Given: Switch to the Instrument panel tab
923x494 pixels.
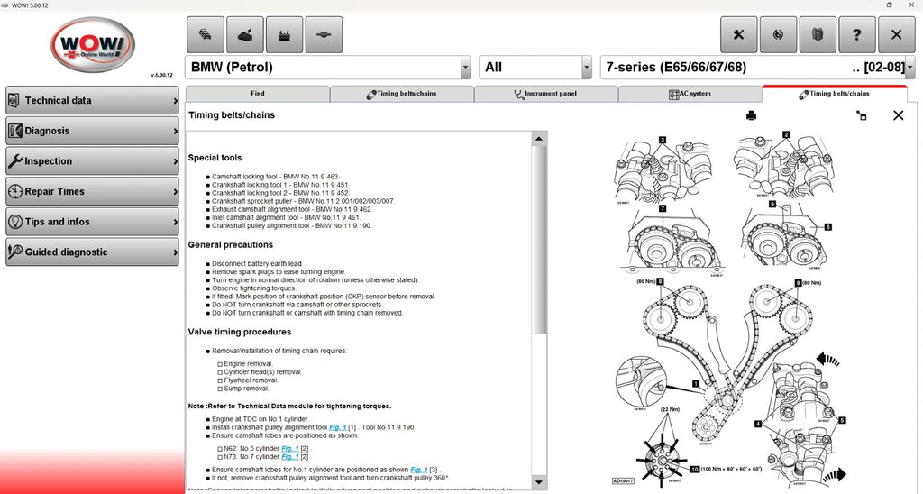Looking at the screenshot, I should point(546,94).
